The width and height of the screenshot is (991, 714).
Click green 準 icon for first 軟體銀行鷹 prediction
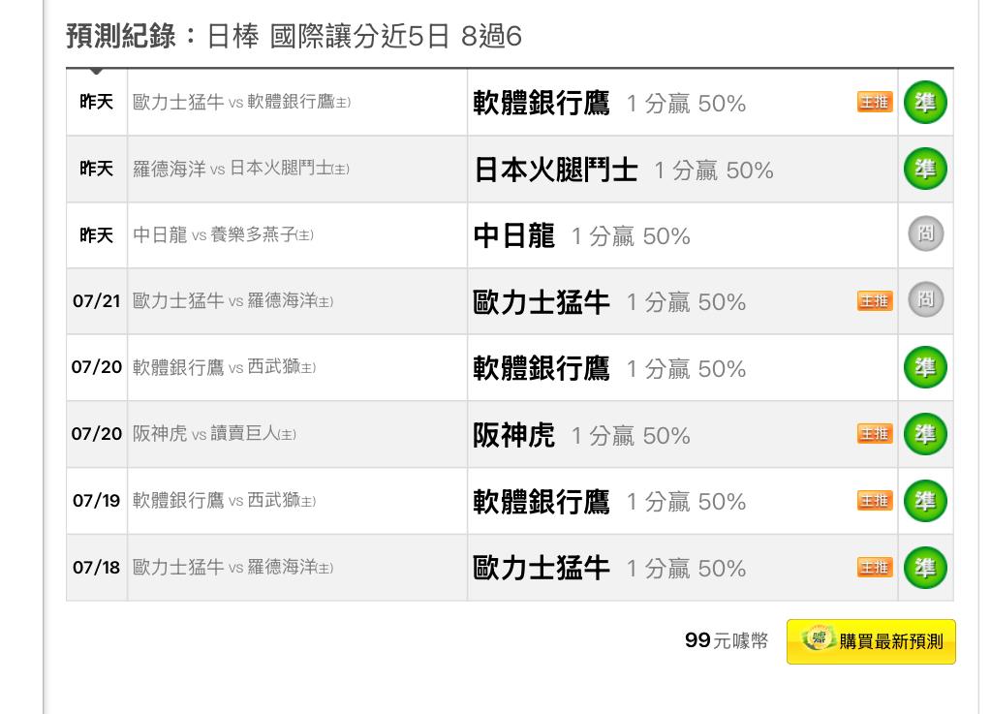click(x=925, y=103)
